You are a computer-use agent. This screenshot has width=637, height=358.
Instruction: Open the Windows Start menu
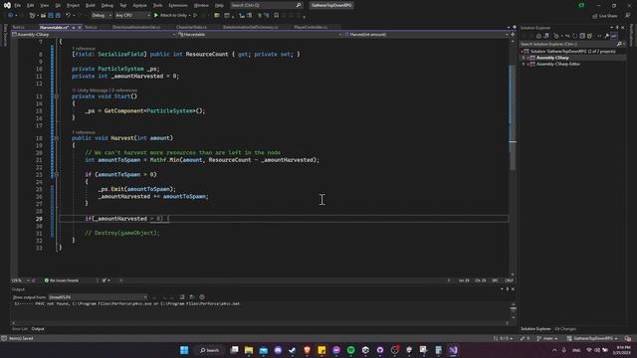tap(184, 350)
